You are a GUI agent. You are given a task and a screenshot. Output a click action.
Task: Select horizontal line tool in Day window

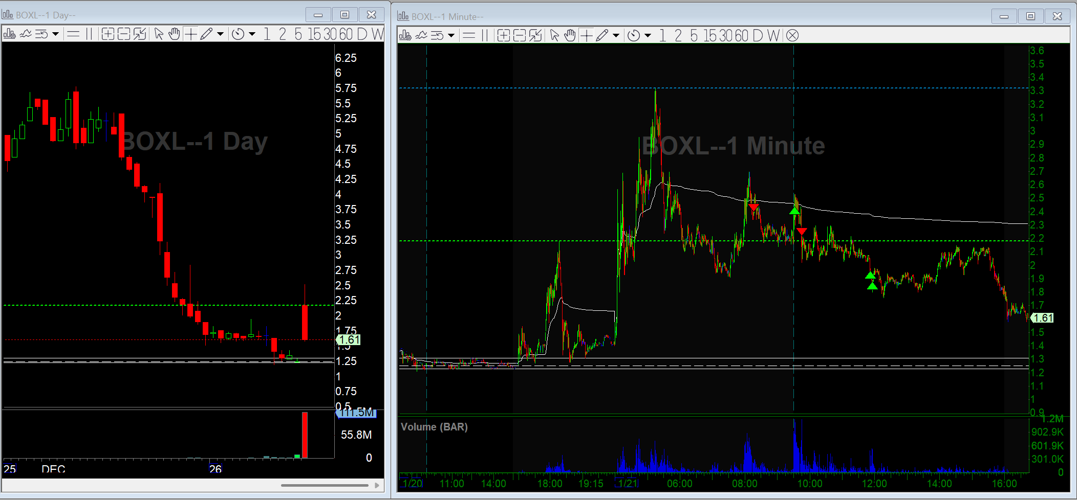coord(73,34)
